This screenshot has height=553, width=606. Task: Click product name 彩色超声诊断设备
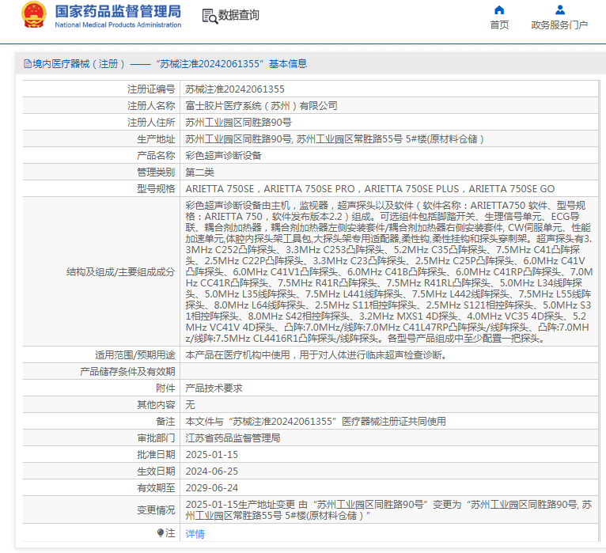pyautogui.click(x=223, y=156)
